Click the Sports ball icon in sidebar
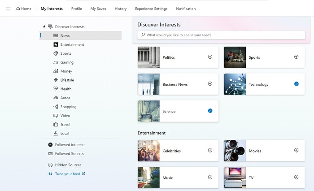Viewport: 314px width, 191px height. pyautogui.click(x=56, y=53)
